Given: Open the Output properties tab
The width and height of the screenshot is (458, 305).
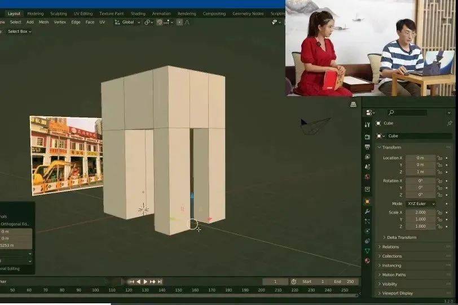Looking at the screenshot, I should (x=367, y=147).
